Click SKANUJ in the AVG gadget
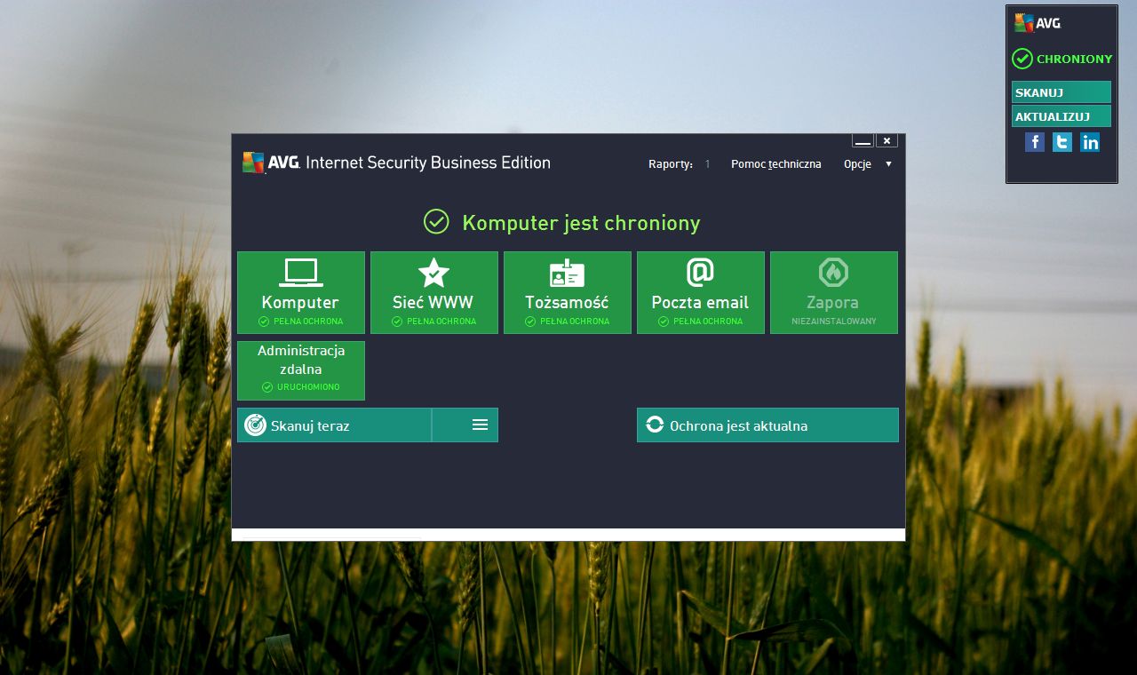This screenshot has height=675, width=1137. [x=1061, y=92]
